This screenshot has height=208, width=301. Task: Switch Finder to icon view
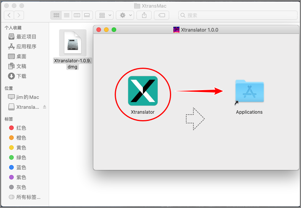click(x=56, y=15)
